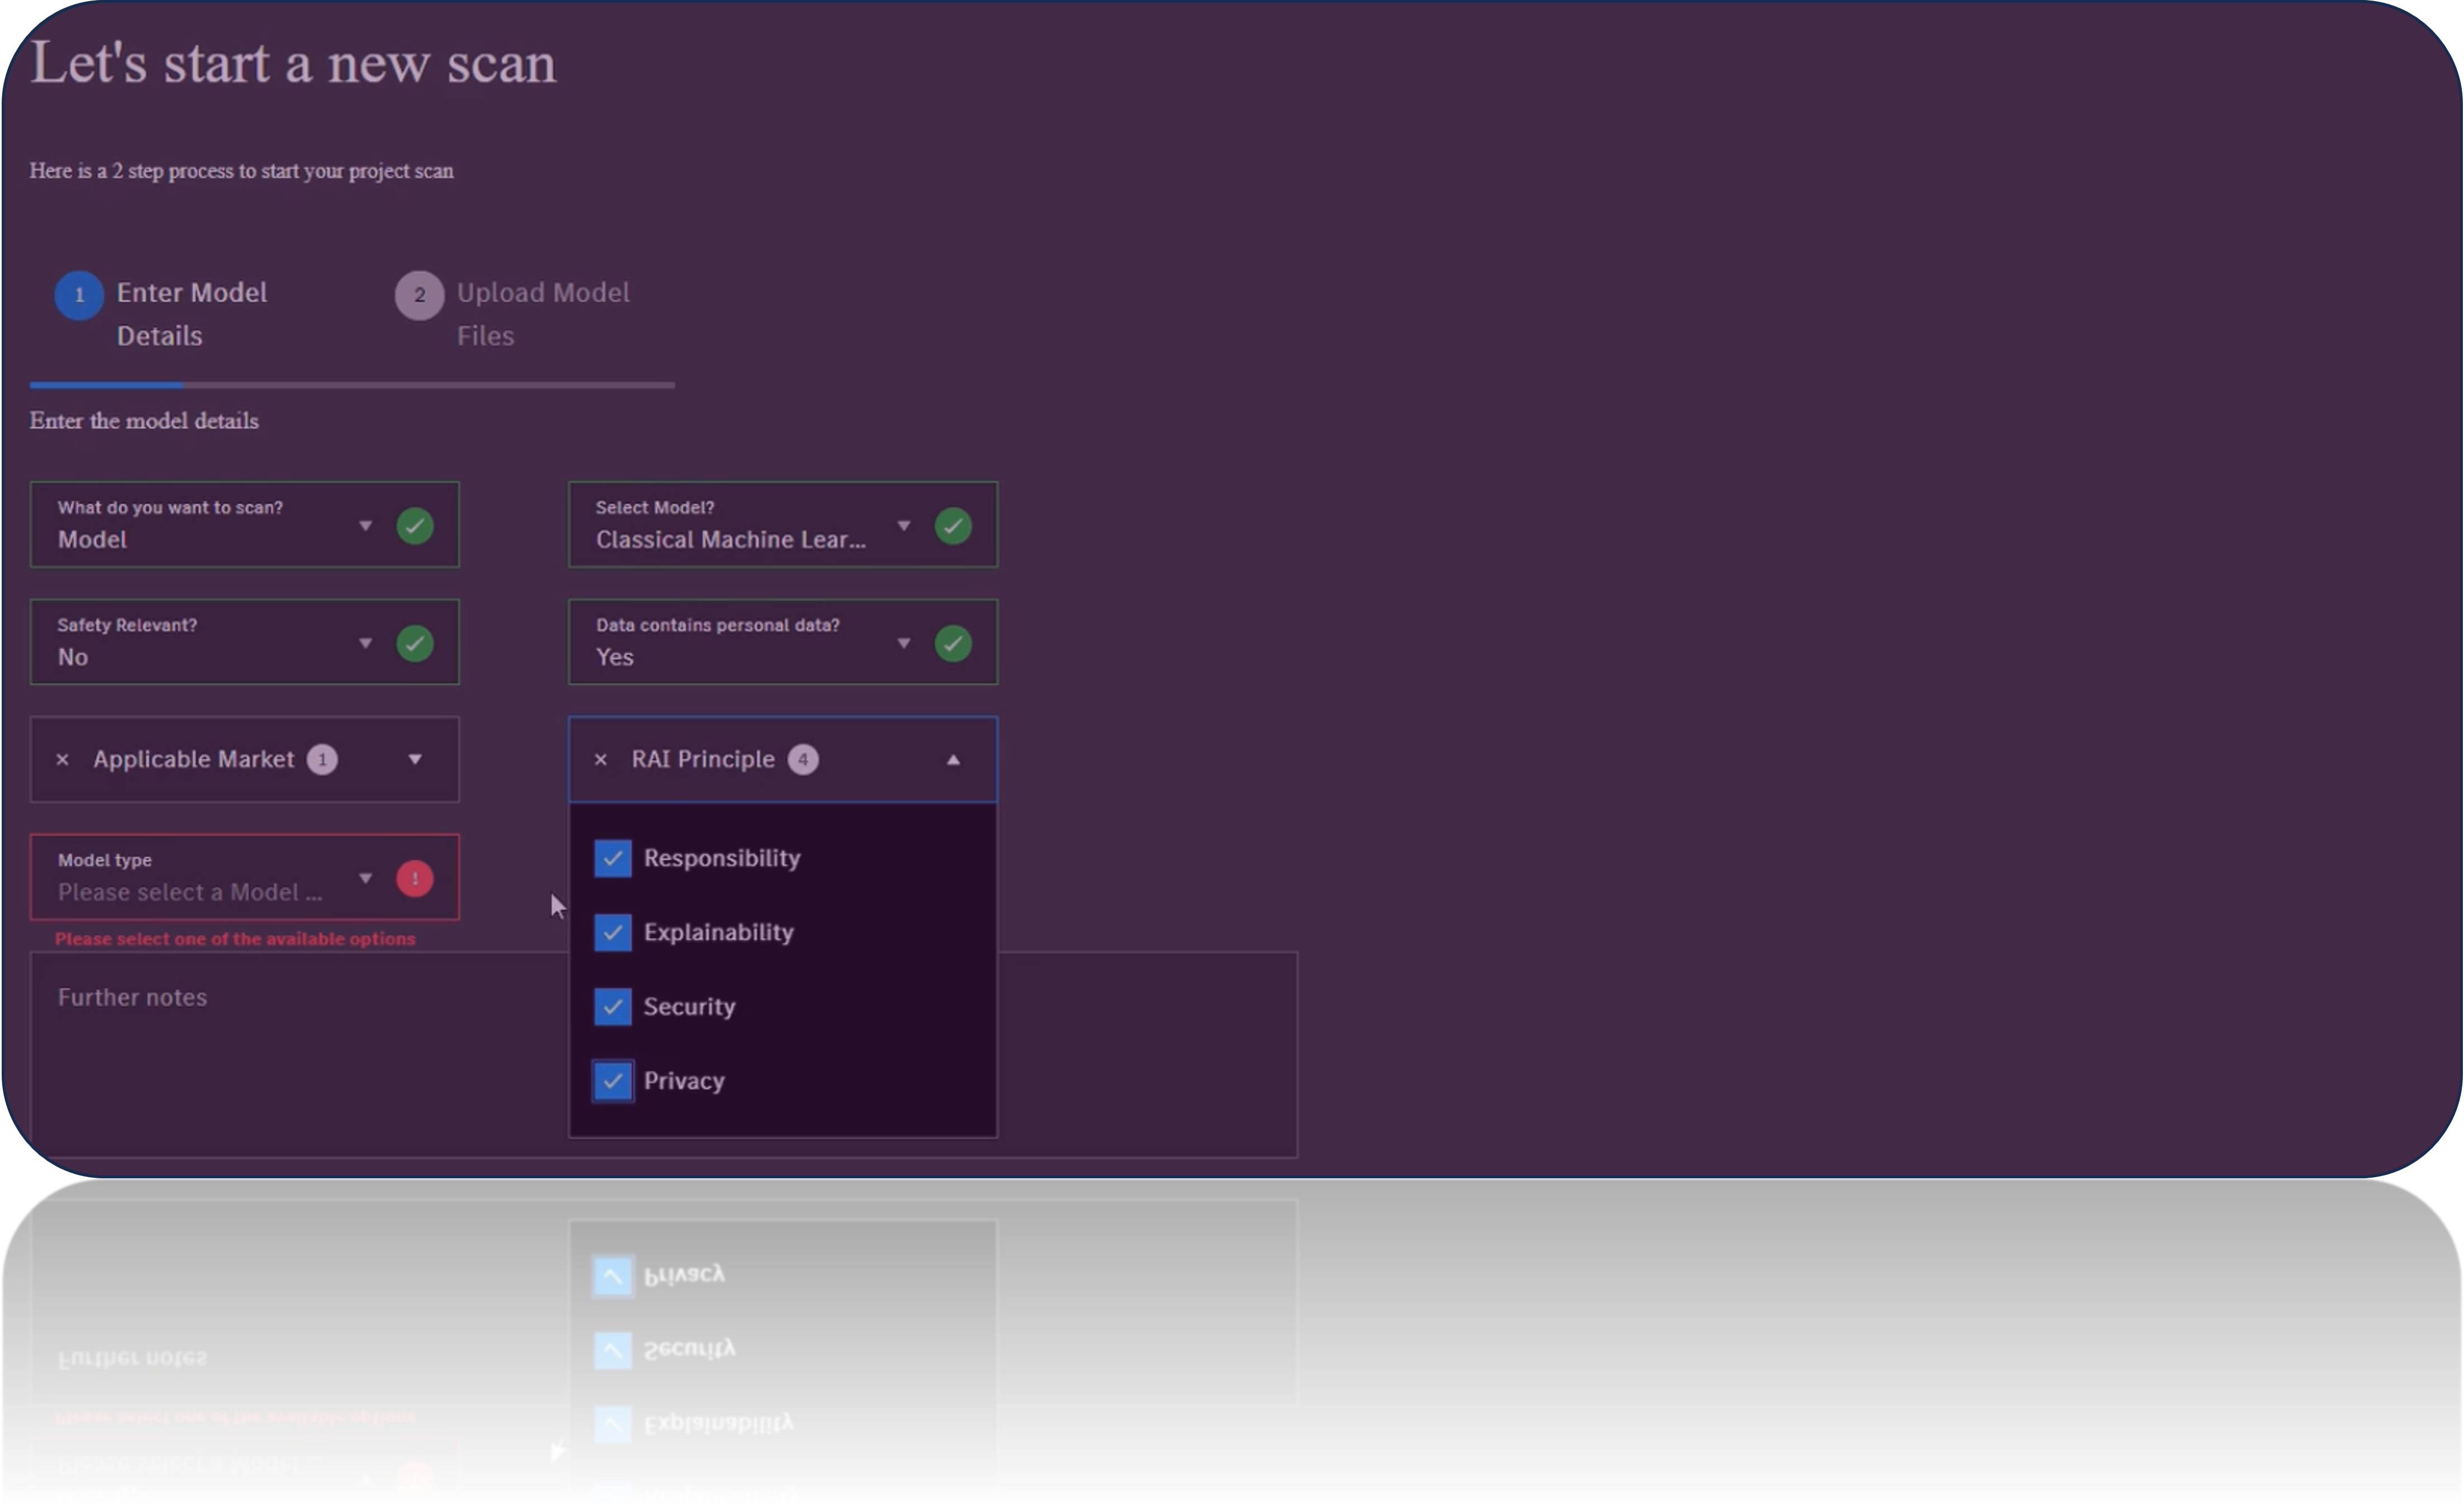Uncheck the Explainability checkbox

point(613,932)
